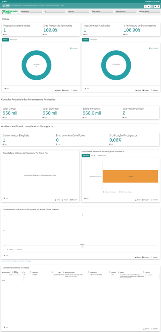Viewport: 161px width, 332px height.
Task: Toggle the Aprovadas legend item
Action: [x=74, y=48]
